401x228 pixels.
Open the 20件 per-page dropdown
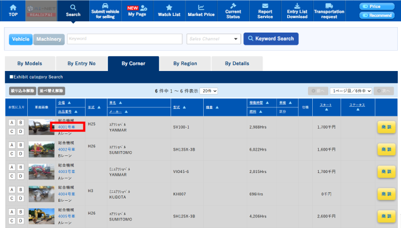pyautogui.click(x=209, y=91)
